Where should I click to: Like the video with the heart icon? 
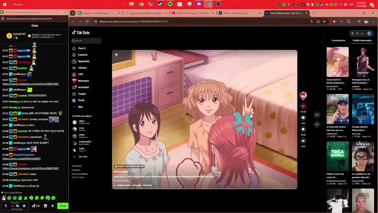[x=303, y=106]
